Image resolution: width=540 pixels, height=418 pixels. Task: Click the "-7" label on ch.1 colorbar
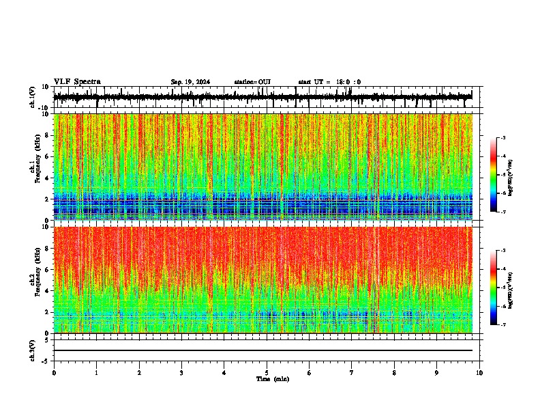[x=503, y=212]
